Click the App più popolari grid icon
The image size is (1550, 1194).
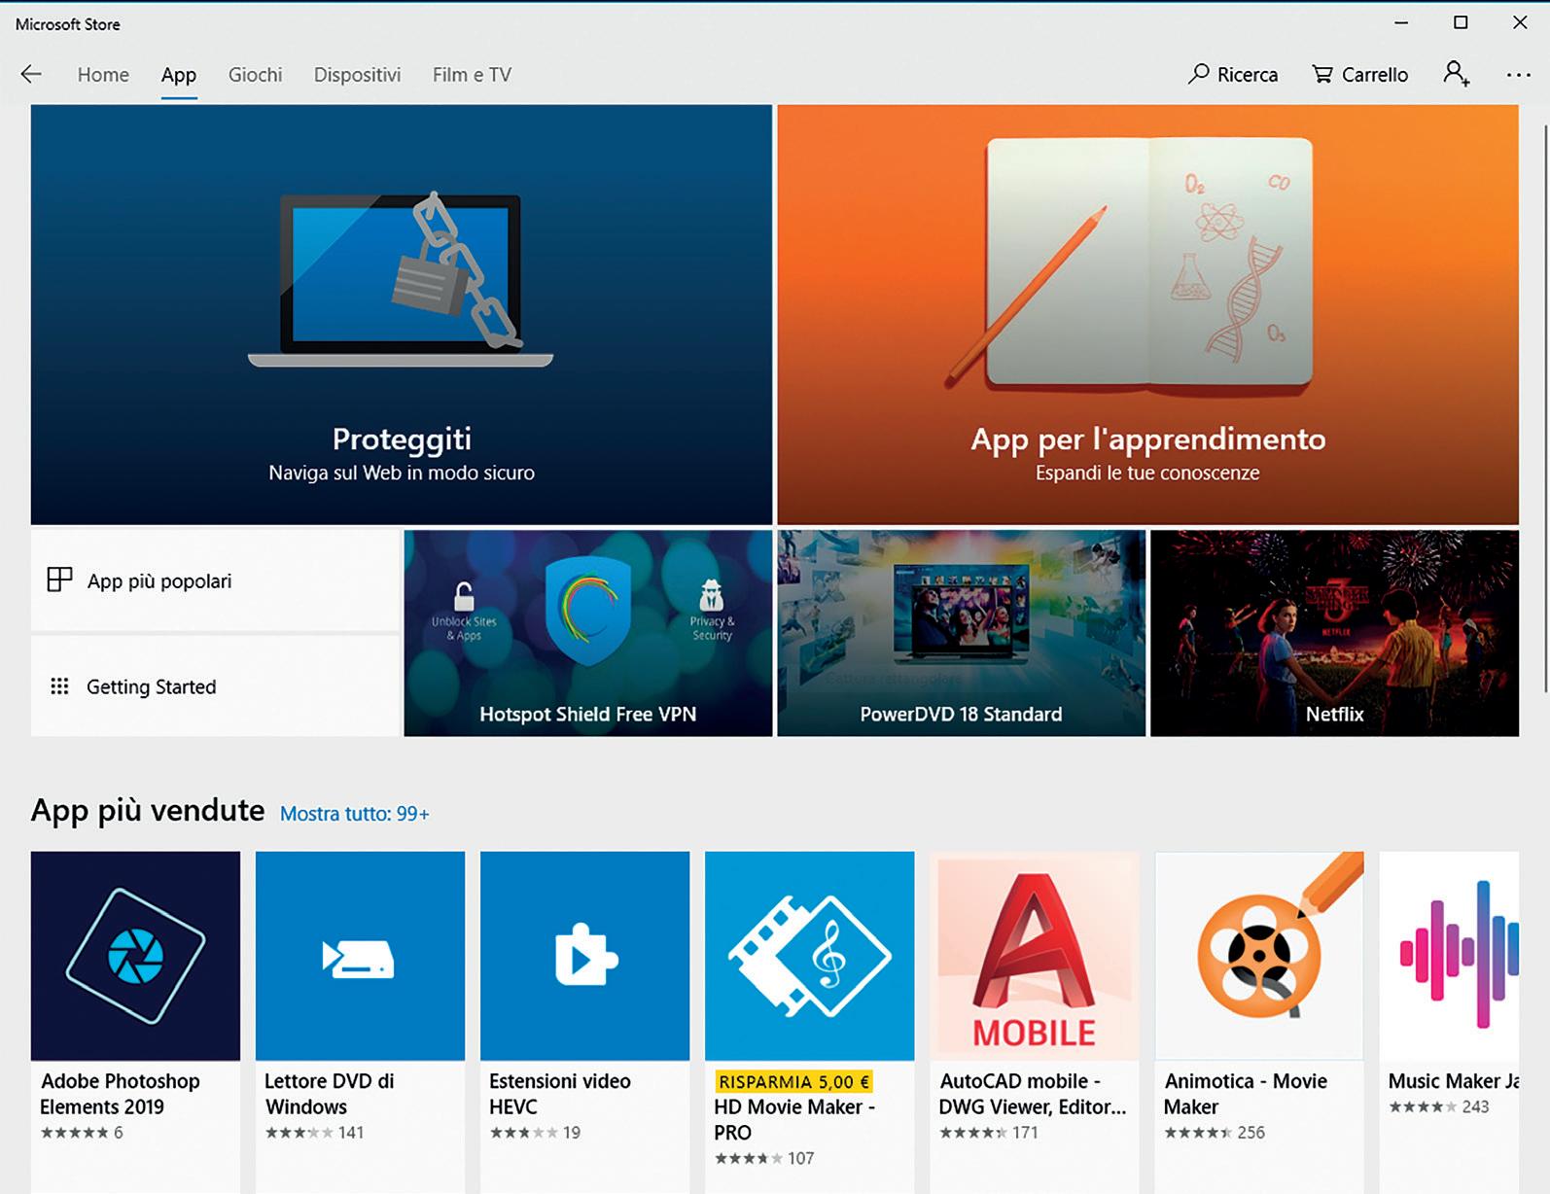(59, 579)
